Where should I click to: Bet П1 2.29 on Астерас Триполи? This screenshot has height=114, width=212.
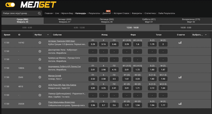[x=93, y=44]
